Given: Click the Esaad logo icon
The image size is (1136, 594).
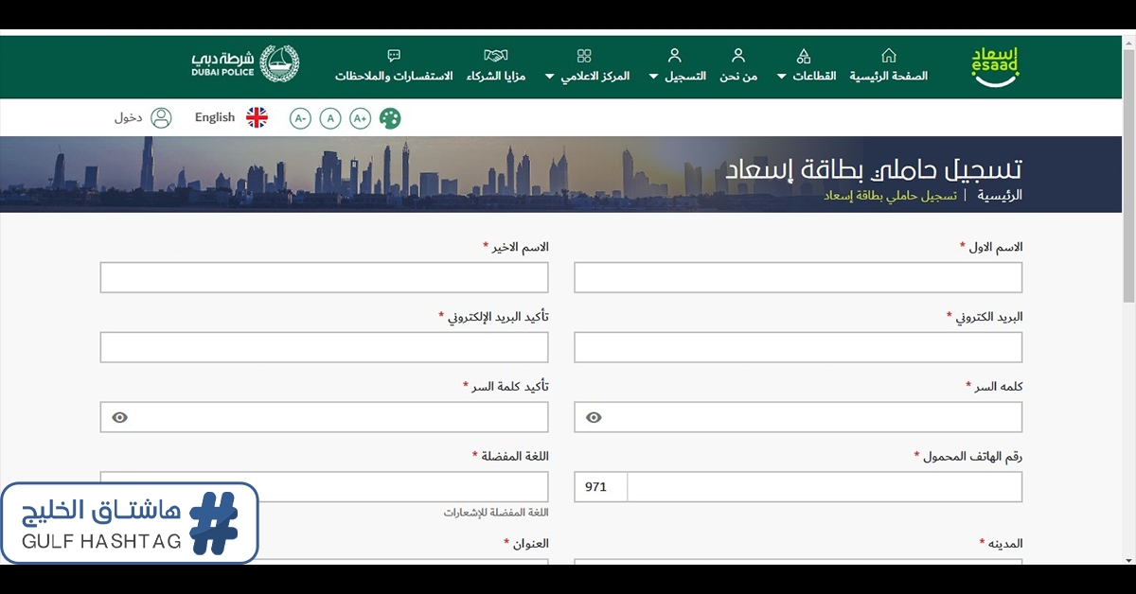Looking at the screenshot, I should point(996,66).
